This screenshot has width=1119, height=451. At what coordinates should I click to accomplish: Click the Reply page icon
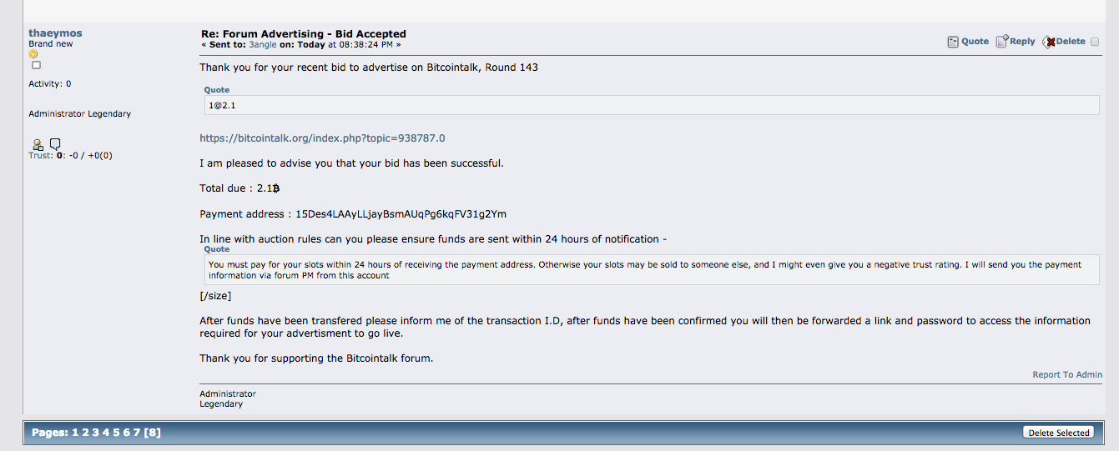click(1002, 41)
